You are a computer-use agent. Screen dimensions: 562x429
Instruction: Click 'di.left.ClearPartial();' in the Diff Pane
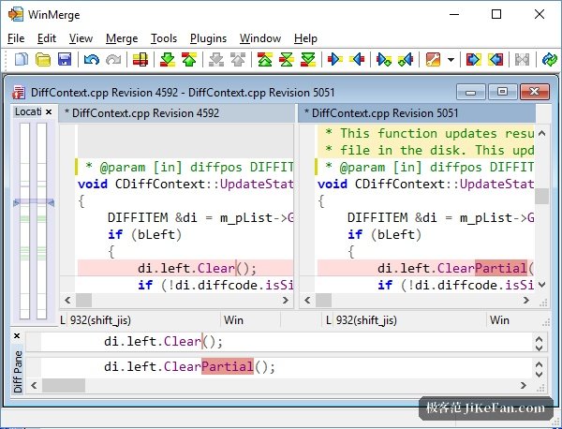click(189, 366)
